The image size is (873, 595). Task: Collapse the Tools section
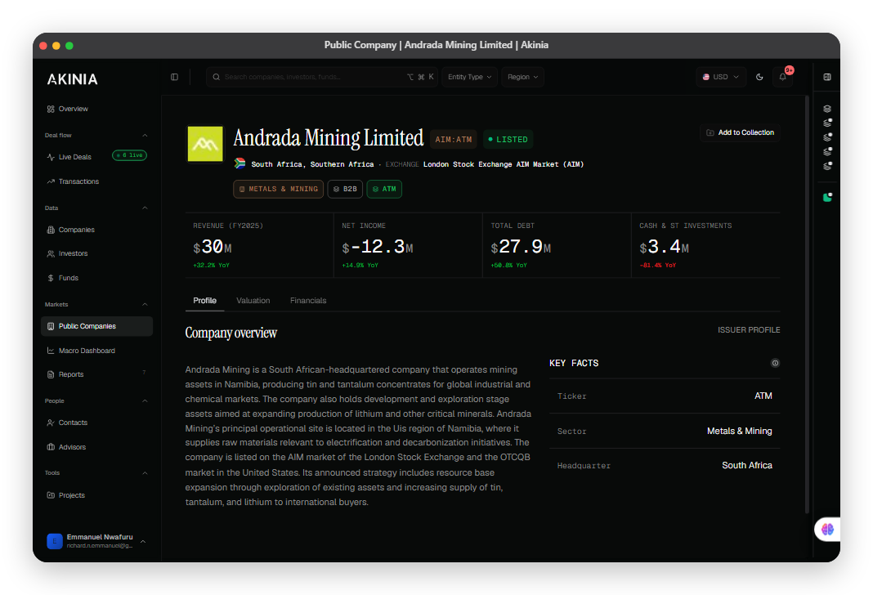145,473
